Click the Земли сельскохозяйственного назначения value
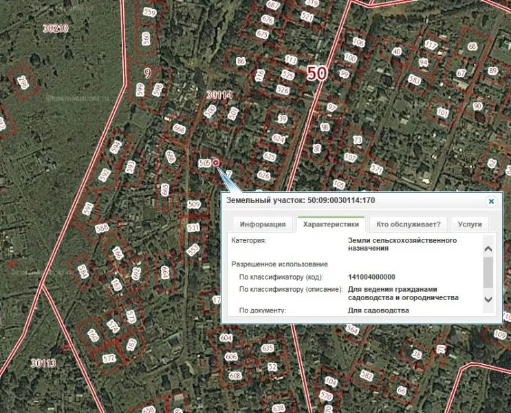Image resolution: width=511 pixels, height=413 pixels. [x=402, y=244]
